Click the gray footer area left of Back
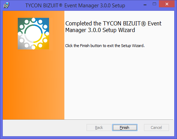Image resolution: width=177 pixels, height=139 pixels. pos(45,128)
